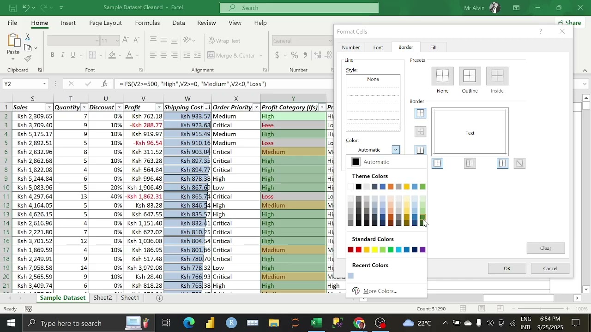Screen dimensions: 591x332
Task: Open the Order Priority filter dropdown
Action: click(256, 107)
